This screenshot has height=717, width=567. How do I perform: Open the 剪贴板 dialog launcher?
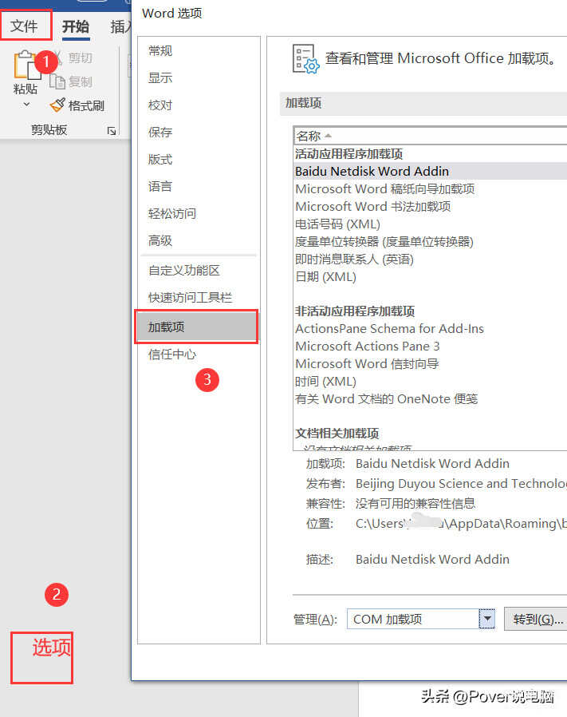pos(111,131)
